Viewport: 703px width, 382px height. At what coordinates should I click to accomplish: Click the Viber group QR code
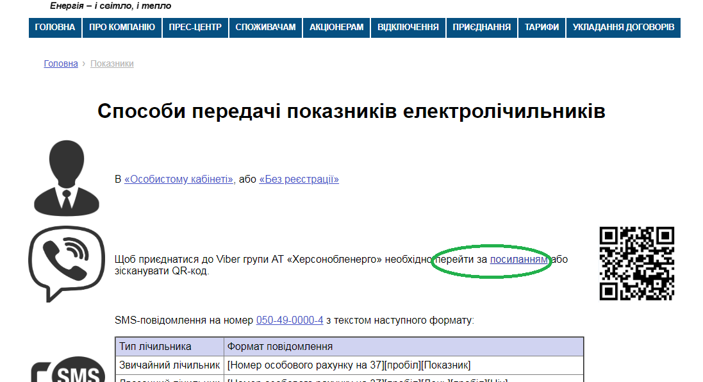point(636,263)
